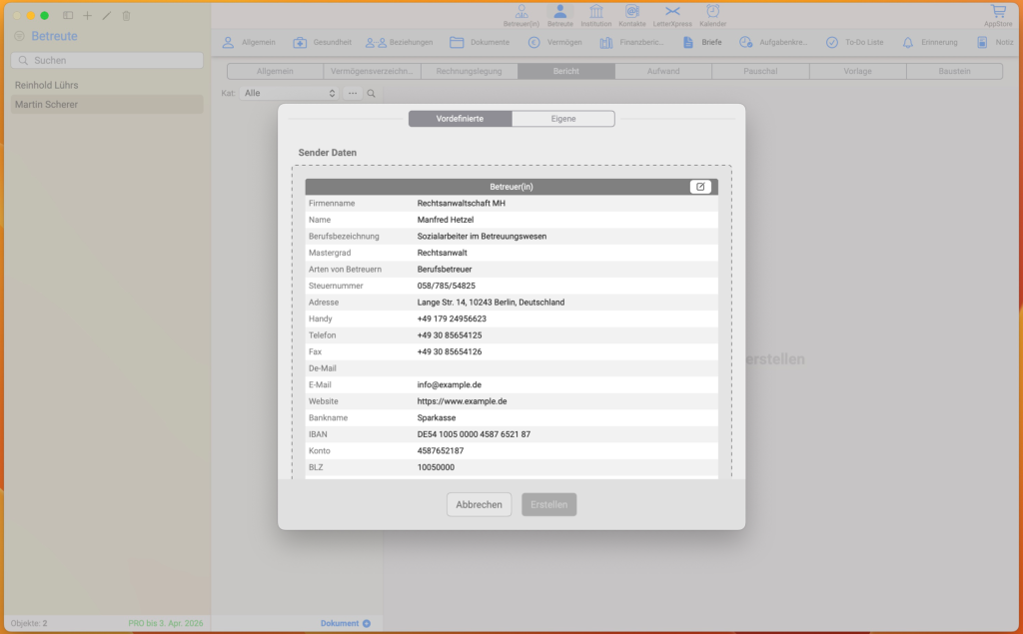The height and width of the screenshot is (634, 1023).
Task: Select the Rechnungslegung tab
Action: click(469, 72)
